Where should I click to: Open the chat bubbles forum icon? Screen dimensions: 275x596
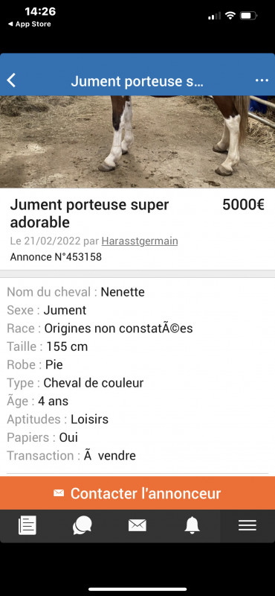[82, 526]
